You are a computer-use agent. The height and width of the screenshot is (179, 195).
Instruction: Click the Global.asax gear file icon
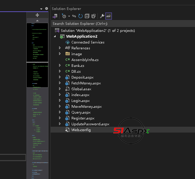[67, 89]
